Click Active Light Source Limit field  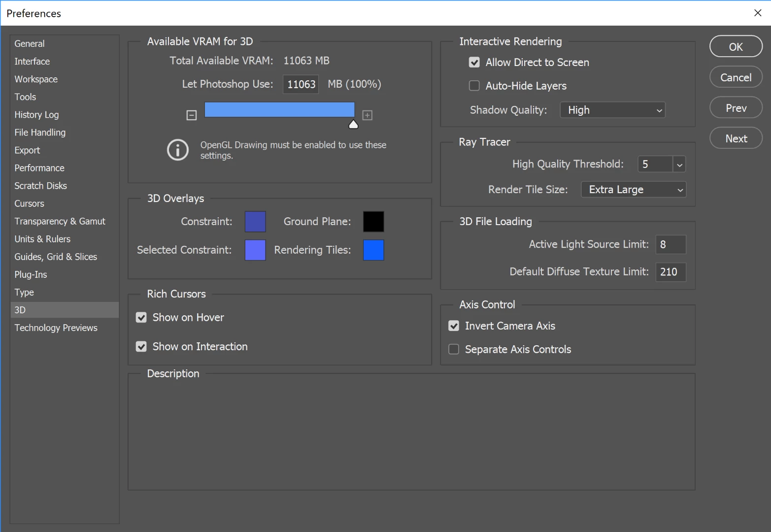tap(670, 244)
